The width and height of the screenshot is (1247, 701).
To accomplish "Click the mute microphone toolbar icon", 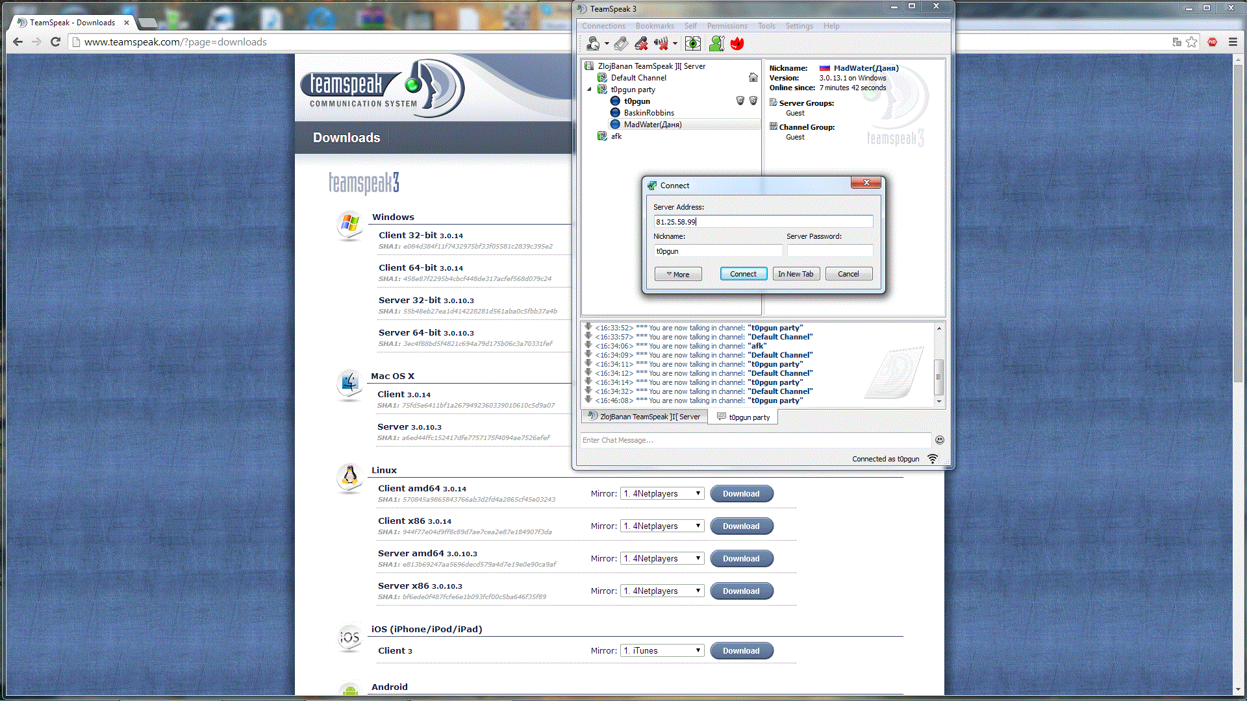I will coord(641,43).
